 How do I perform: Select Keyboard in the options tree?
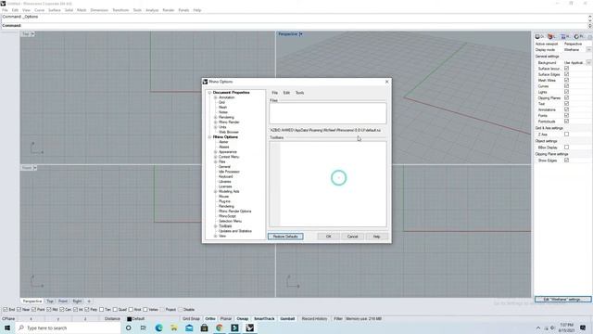pyautogui.click(x=226, y=176)
